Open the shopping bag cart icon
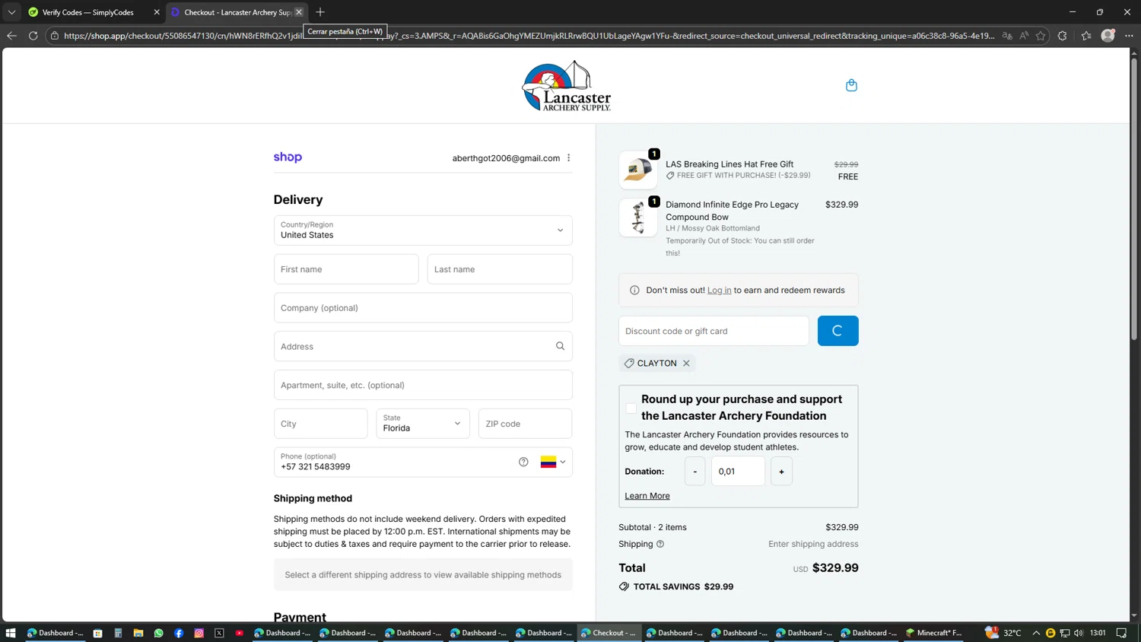This screenshot has height=642, width=1141. tap(851, 85)
